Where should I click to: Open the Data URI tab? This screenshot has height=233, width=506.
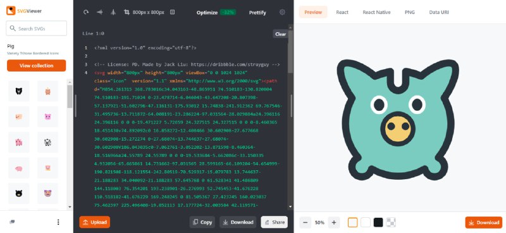point(439,12)
